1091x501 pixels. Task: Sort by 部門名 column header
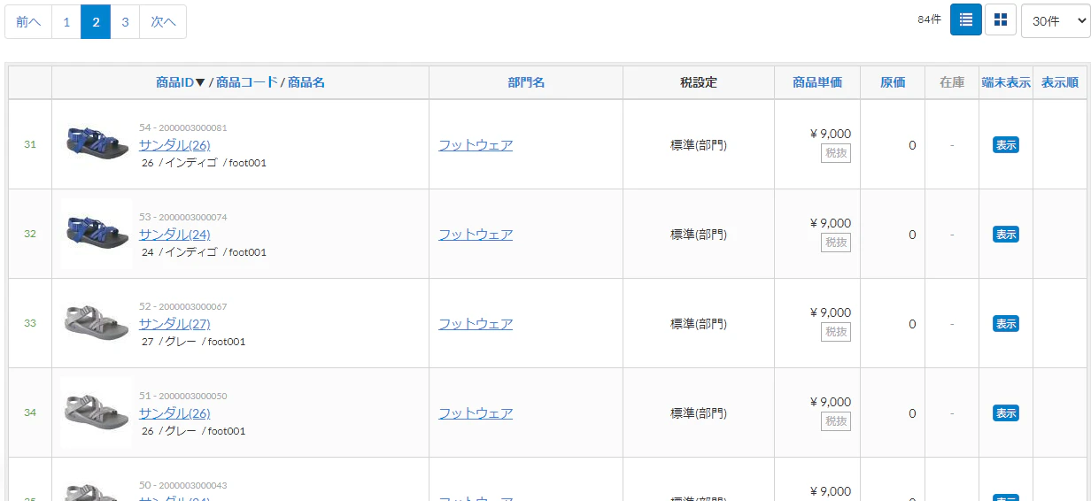(x=526, y=82)
